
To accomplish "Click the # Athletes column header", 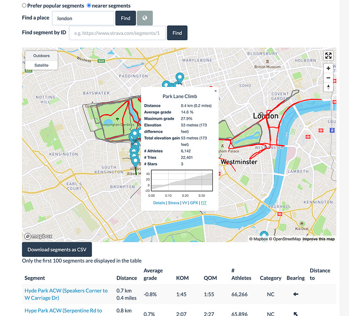I will [x=241, y=274].
